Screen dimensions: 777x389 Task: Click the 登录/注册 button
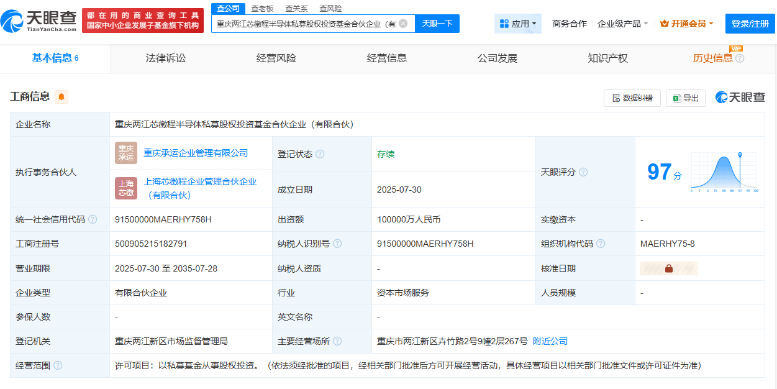coord(750,24)
